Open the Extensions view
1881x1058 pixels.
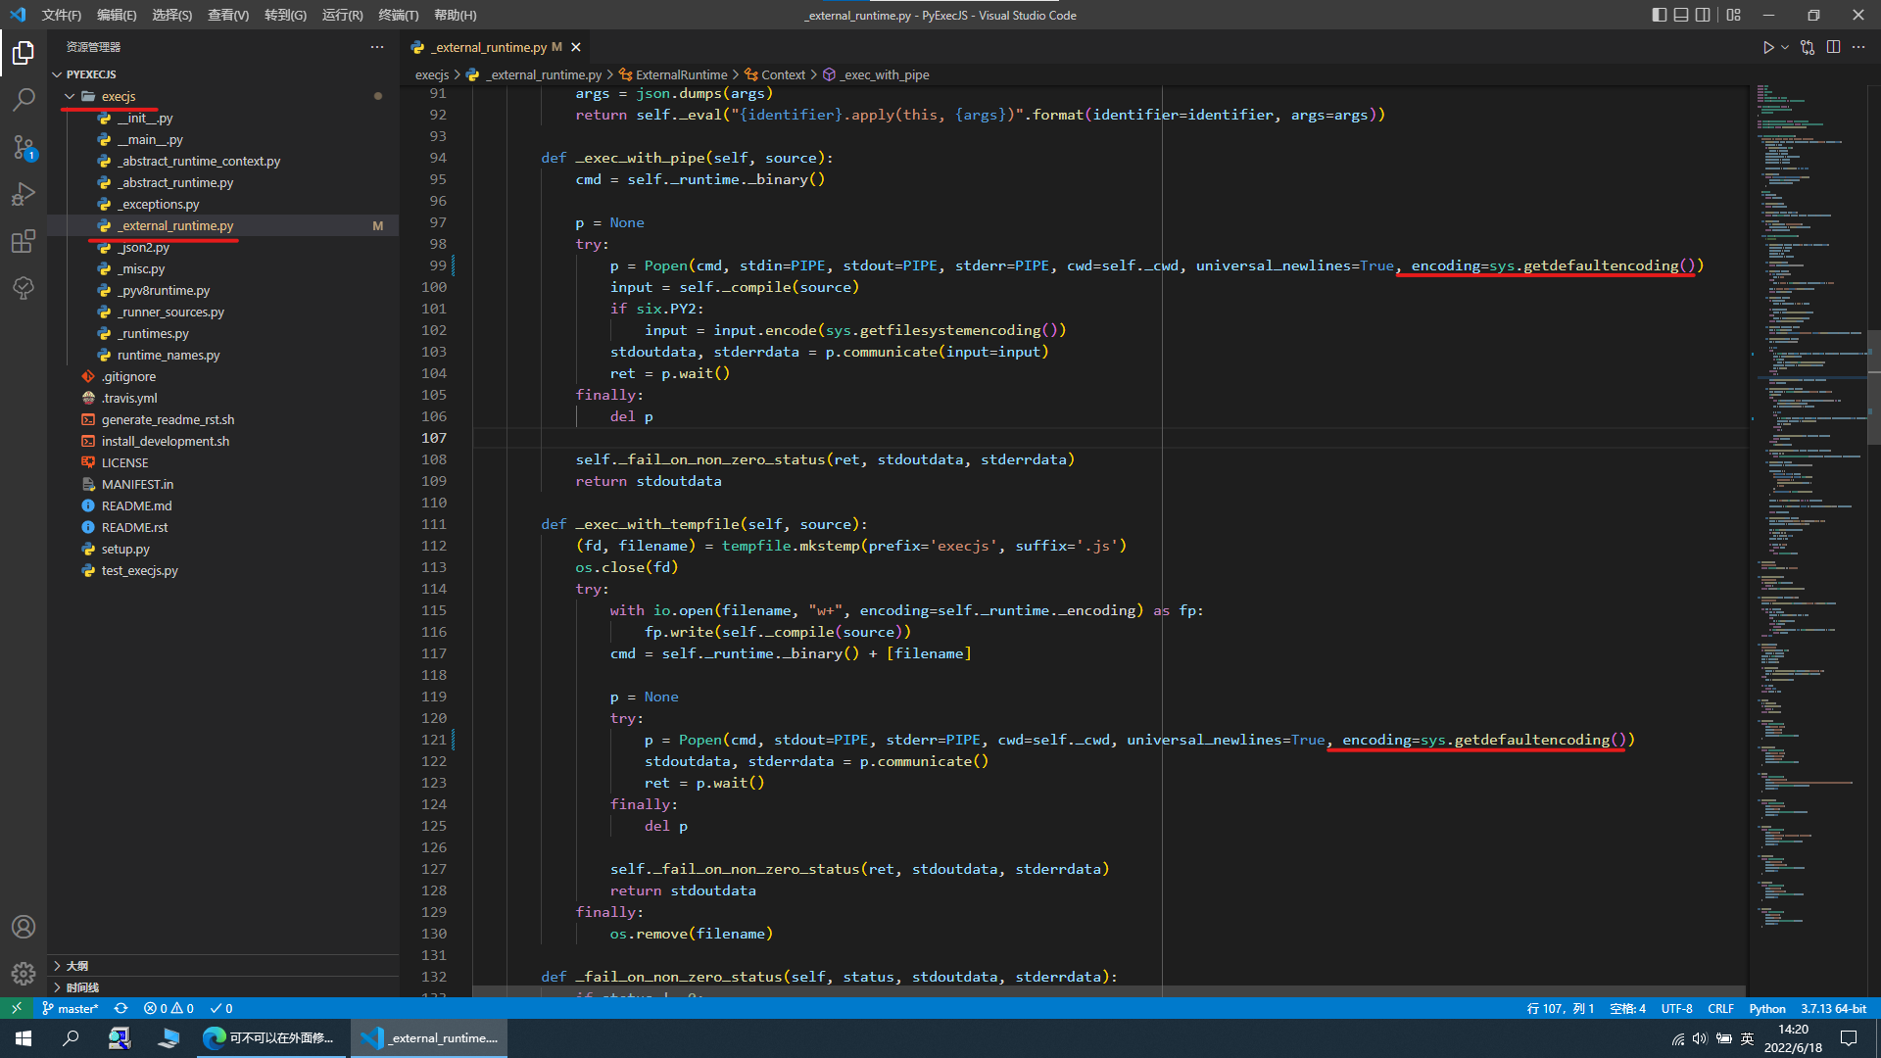pos(24,241)
